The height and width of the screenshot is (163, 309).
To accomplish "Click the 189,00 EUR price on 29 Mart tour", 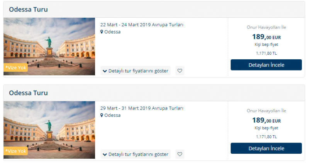I will [266, 120].
